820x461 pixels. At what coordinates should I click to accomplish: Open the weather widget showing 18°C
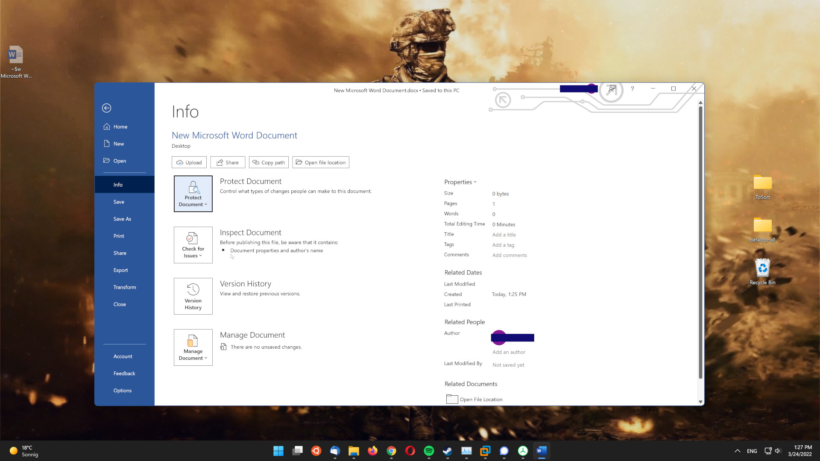tap(24, 451)
